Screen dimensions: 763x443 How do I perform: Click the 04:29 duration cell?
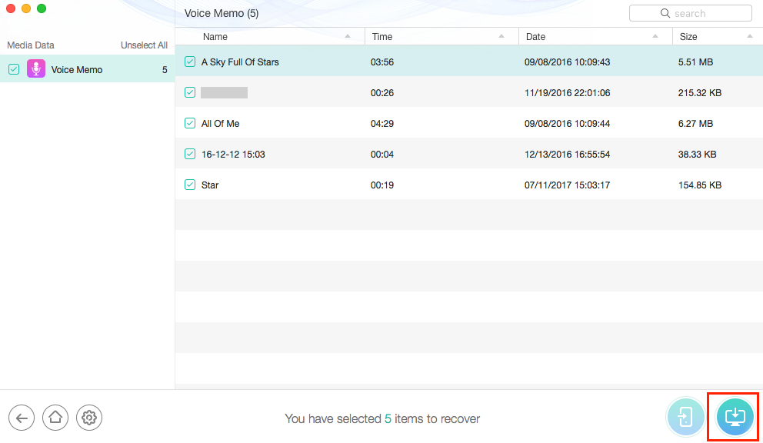(x=382, y=124)
